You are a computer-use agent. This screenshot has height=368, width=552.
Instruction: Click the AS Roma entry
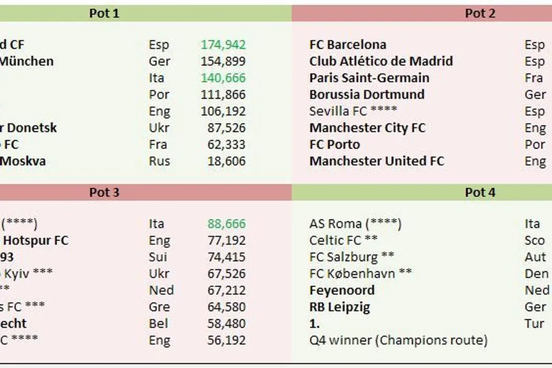coord(355,224)
